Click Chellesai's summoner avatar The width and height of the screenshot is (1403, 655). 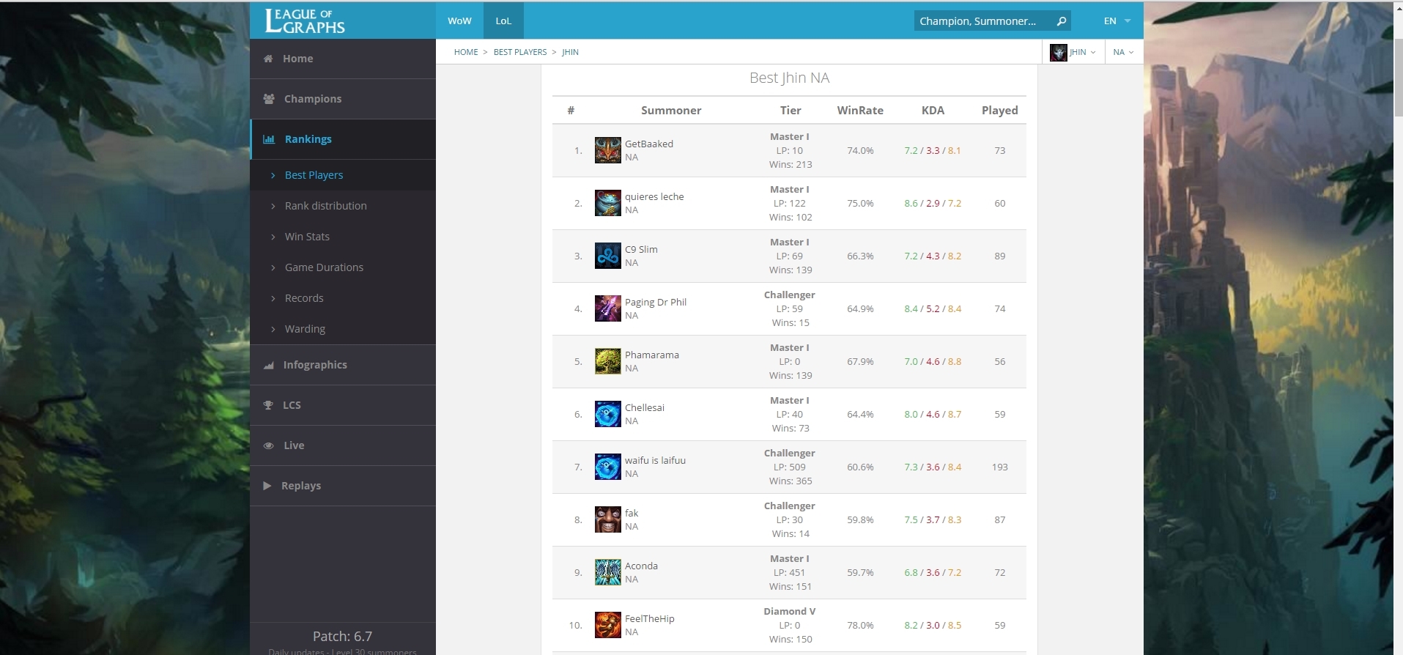pos(607,414)
